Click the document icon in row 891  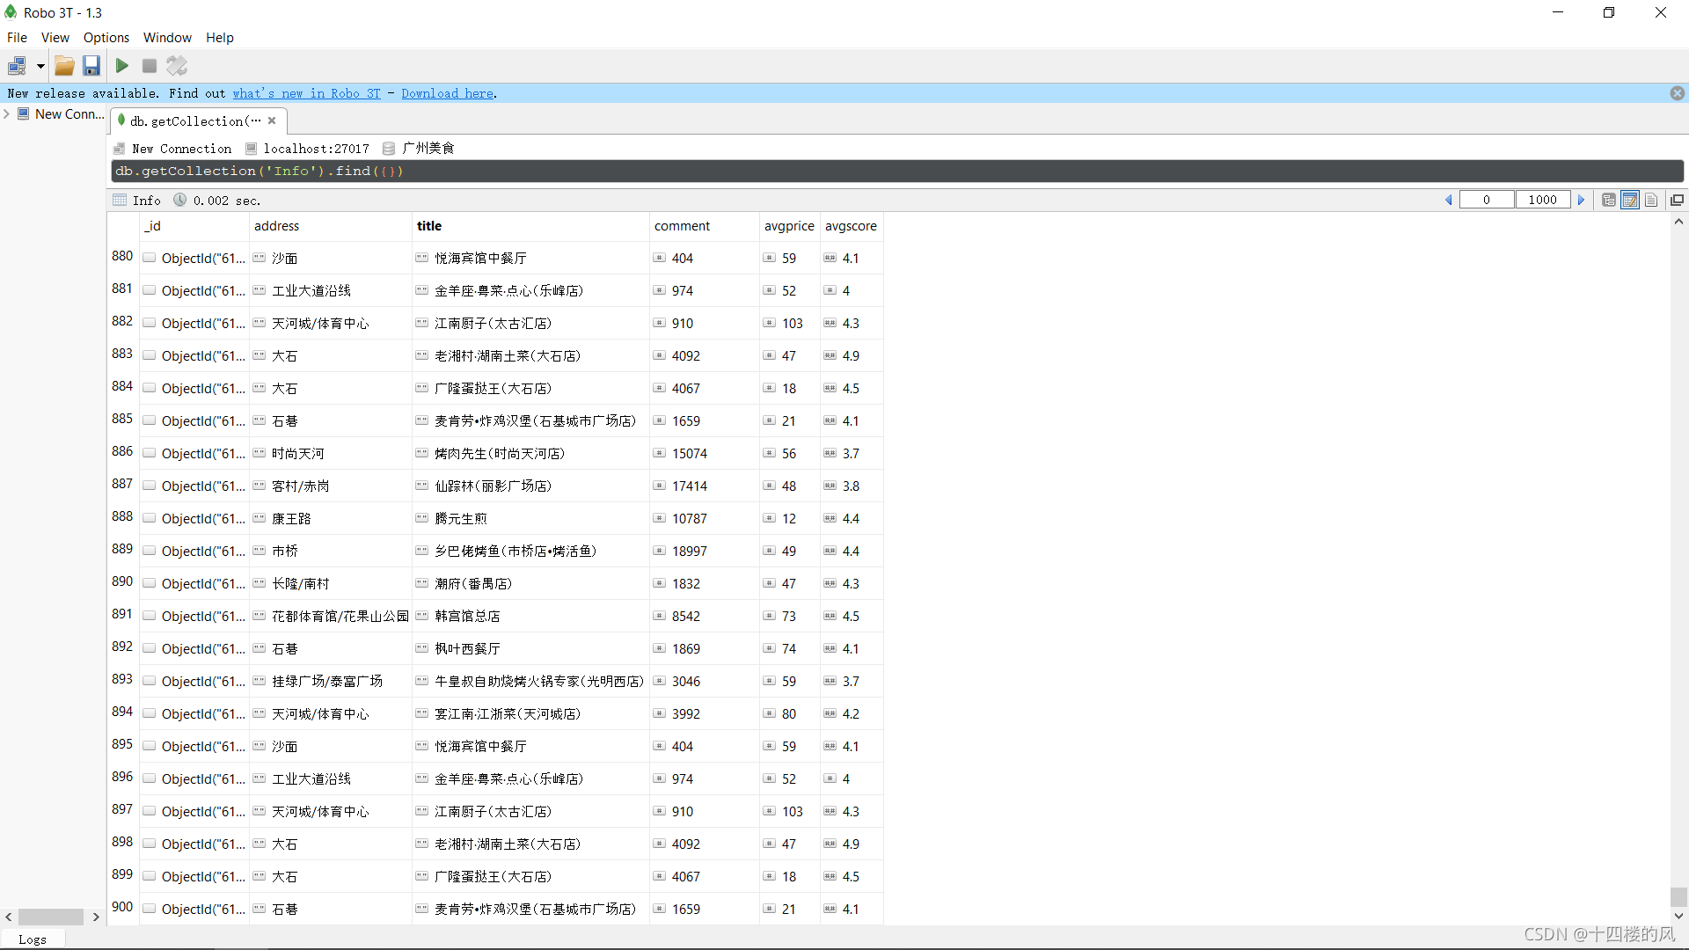[x=150, y=616]
